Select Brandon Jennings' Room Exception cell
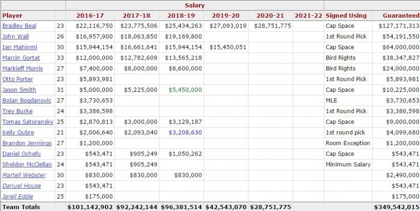 tap(348, 143)
